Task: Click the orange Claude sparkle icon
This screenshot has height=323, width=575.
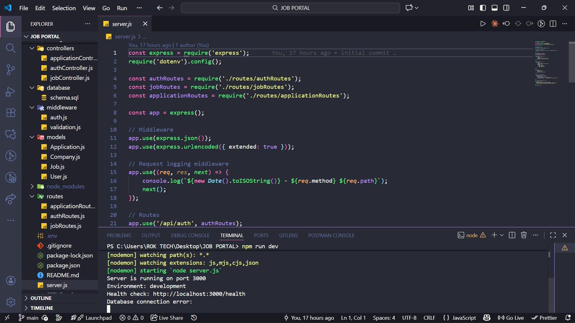Action: pos(494,23)
